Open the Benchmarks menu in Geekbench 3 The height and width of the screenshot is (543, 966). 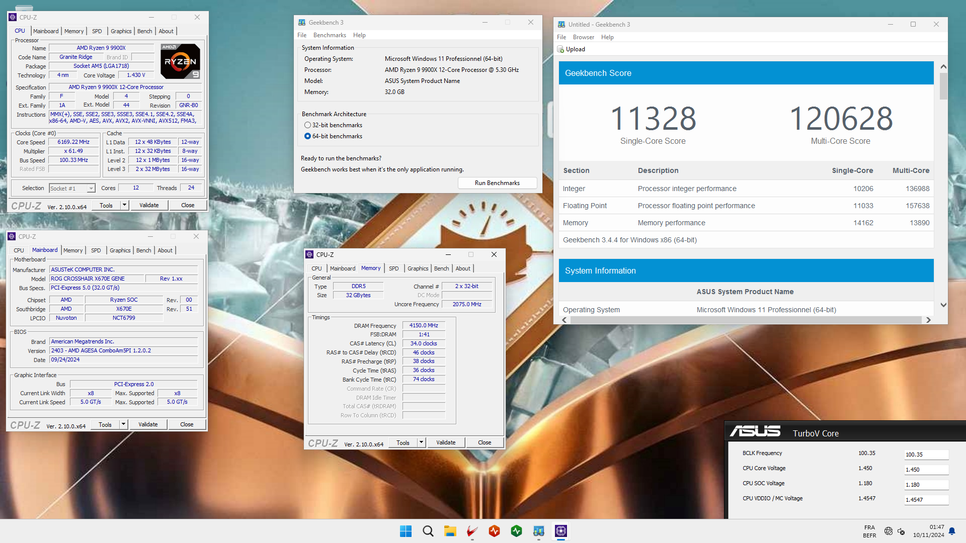pos(330,35)
